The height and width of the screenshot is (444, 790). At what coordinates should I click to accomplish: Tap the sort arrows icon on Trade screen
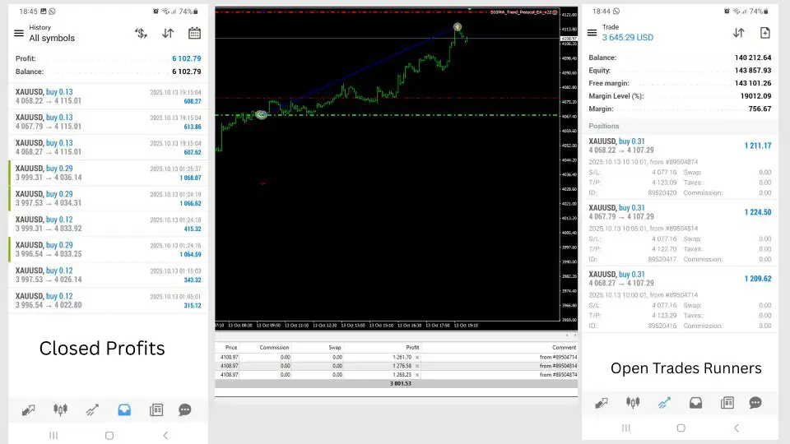coord(739,33)
